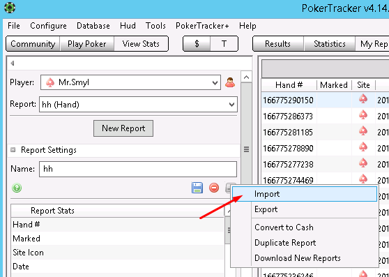This screenshot has height=277, width=389.
Task: Select the T tournament button
Action: [224, 44]
